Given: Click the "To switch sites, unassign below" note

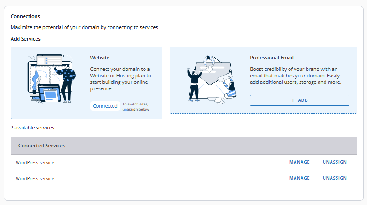Looking at the screenshot, I should 136,107.
